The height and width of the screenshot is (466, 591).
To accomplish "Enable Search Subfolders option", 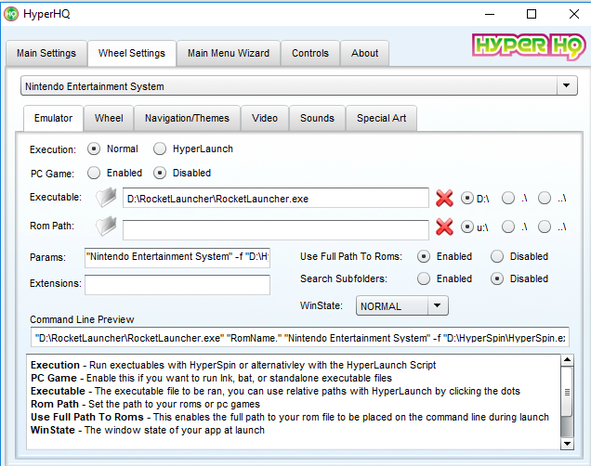I will click(424, 278).
